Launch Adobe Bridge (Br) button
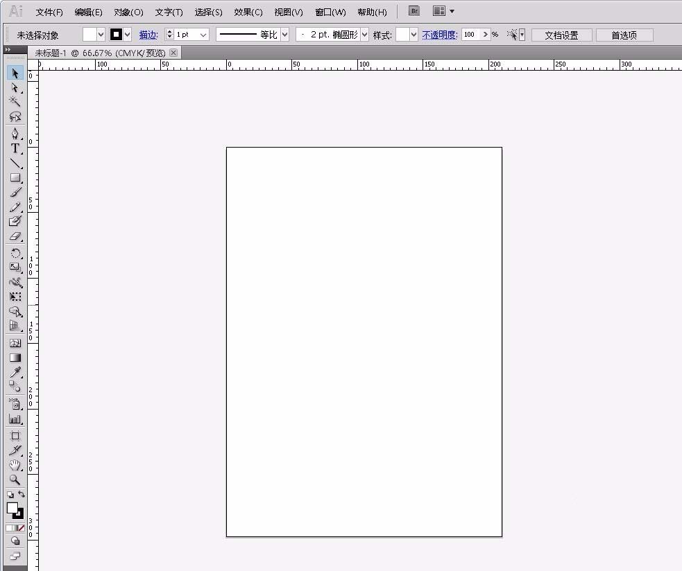The image size is (682, 571). [414, 11]
